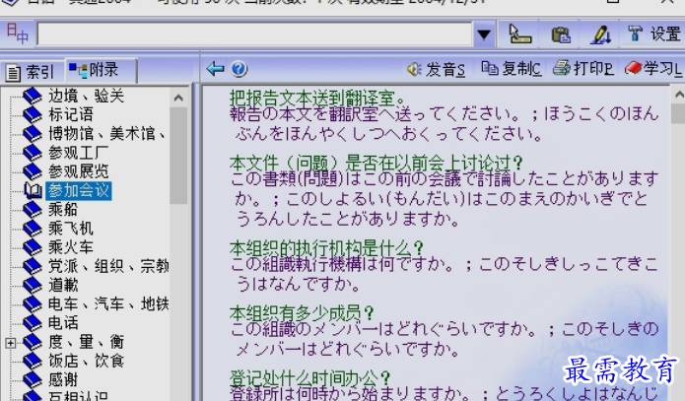
Task: Click book icon beside 电话
Action: (x=33, y=323)
